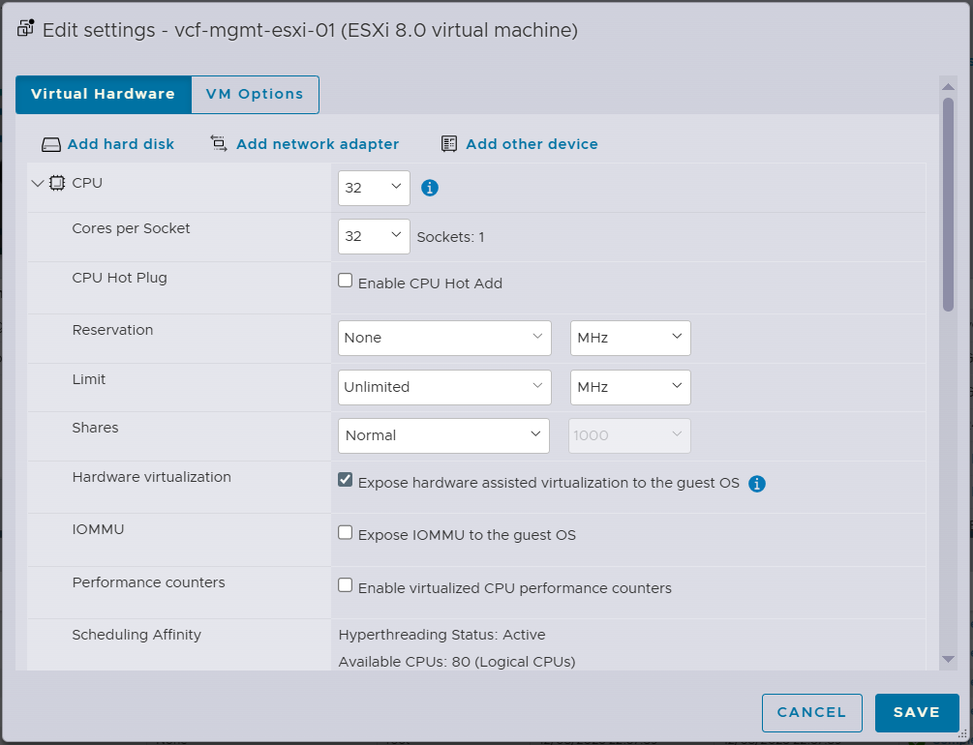The image size is (973, 745).
Task: Click the hardware virtualization info icon
Action: (757, 483)
